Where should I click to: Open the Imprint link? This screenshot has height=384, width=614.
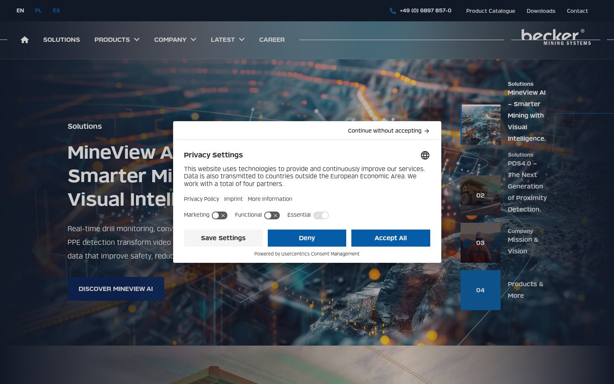coord(233,199)
